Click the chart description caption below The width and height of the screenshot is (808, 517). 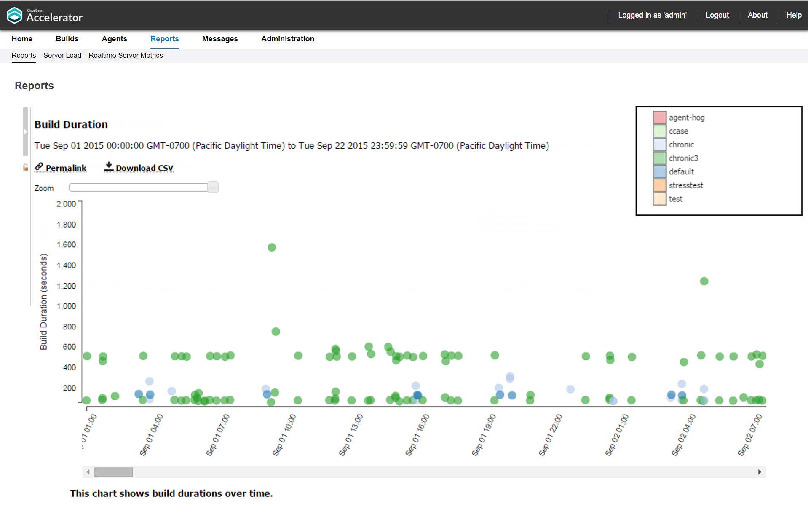[x=171, y=493]
